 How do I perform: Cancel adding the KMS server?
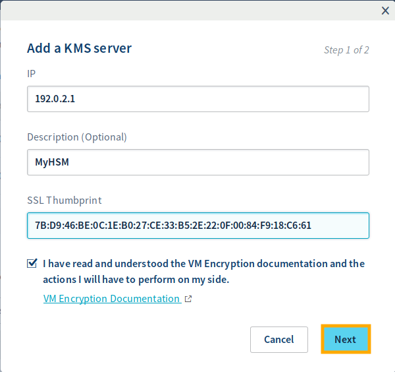278,340
